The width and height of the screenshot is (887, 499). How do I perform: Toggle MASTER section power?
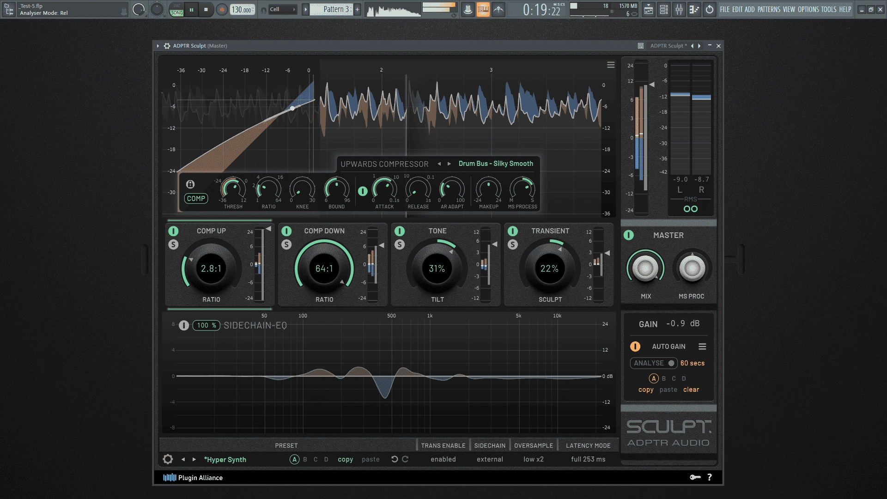(x=629, y=235)
